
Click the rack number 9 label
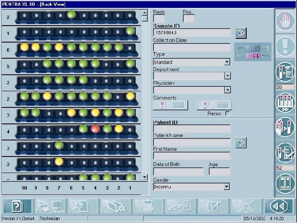pos(8,66)
